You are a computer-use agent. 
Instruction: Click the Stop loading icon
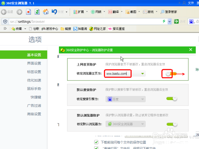(28, 12)
